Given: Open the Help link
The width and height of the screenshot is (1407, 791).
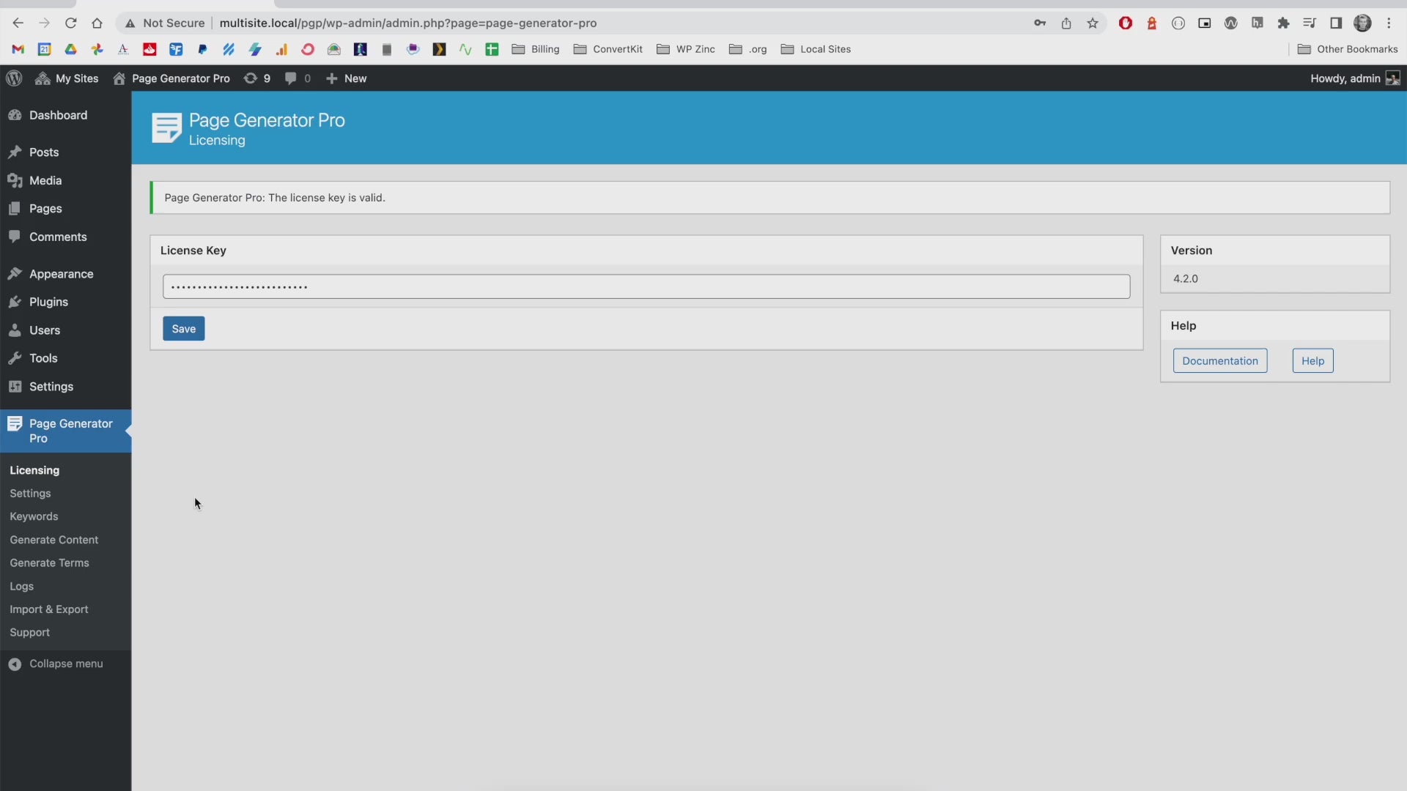Looking at the screenshot, I should pos(1311,360).
